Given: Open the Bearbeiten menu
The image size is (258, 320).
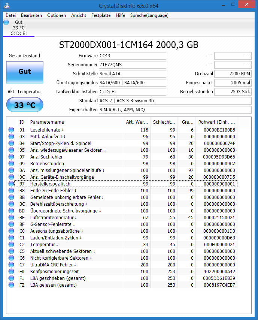Looking at the screenshot, I should [x=31, y=15].
